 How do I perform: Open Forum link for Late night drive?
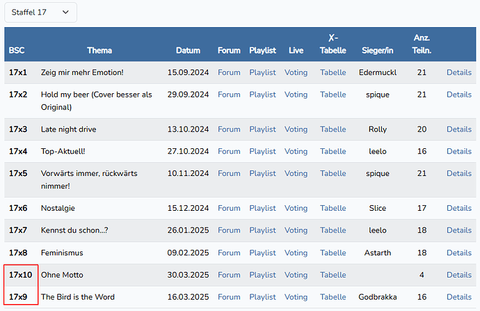(229, 129)
